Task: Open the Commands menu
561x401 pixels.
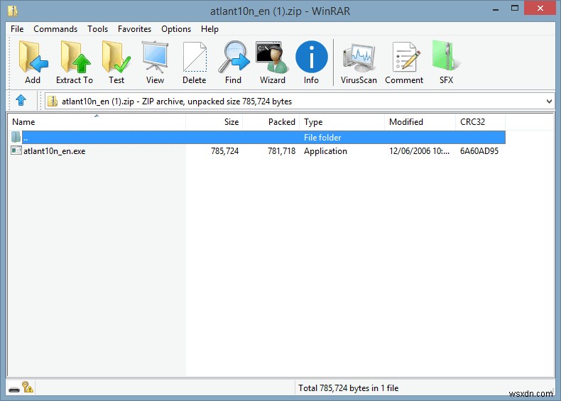Action: coord(55,29)
